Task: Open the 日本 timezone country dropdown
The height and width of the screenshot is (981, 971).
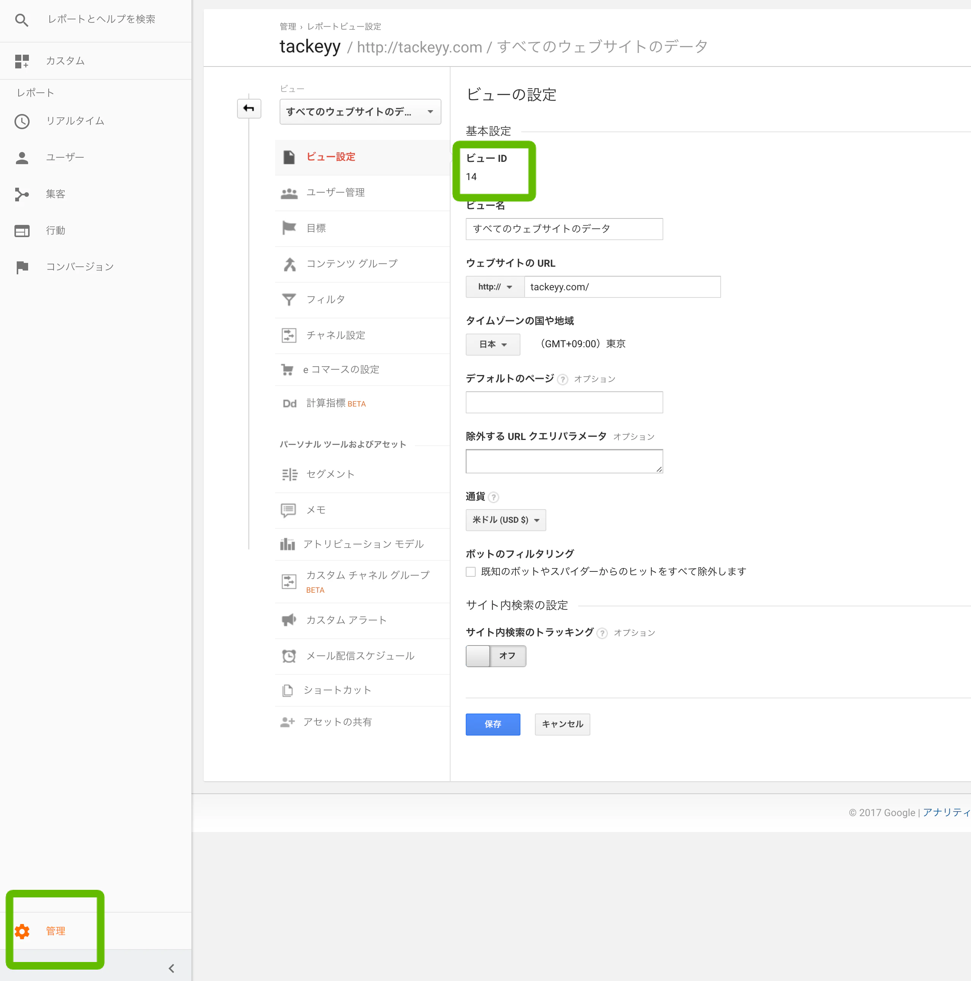Action: pos(493,344)
